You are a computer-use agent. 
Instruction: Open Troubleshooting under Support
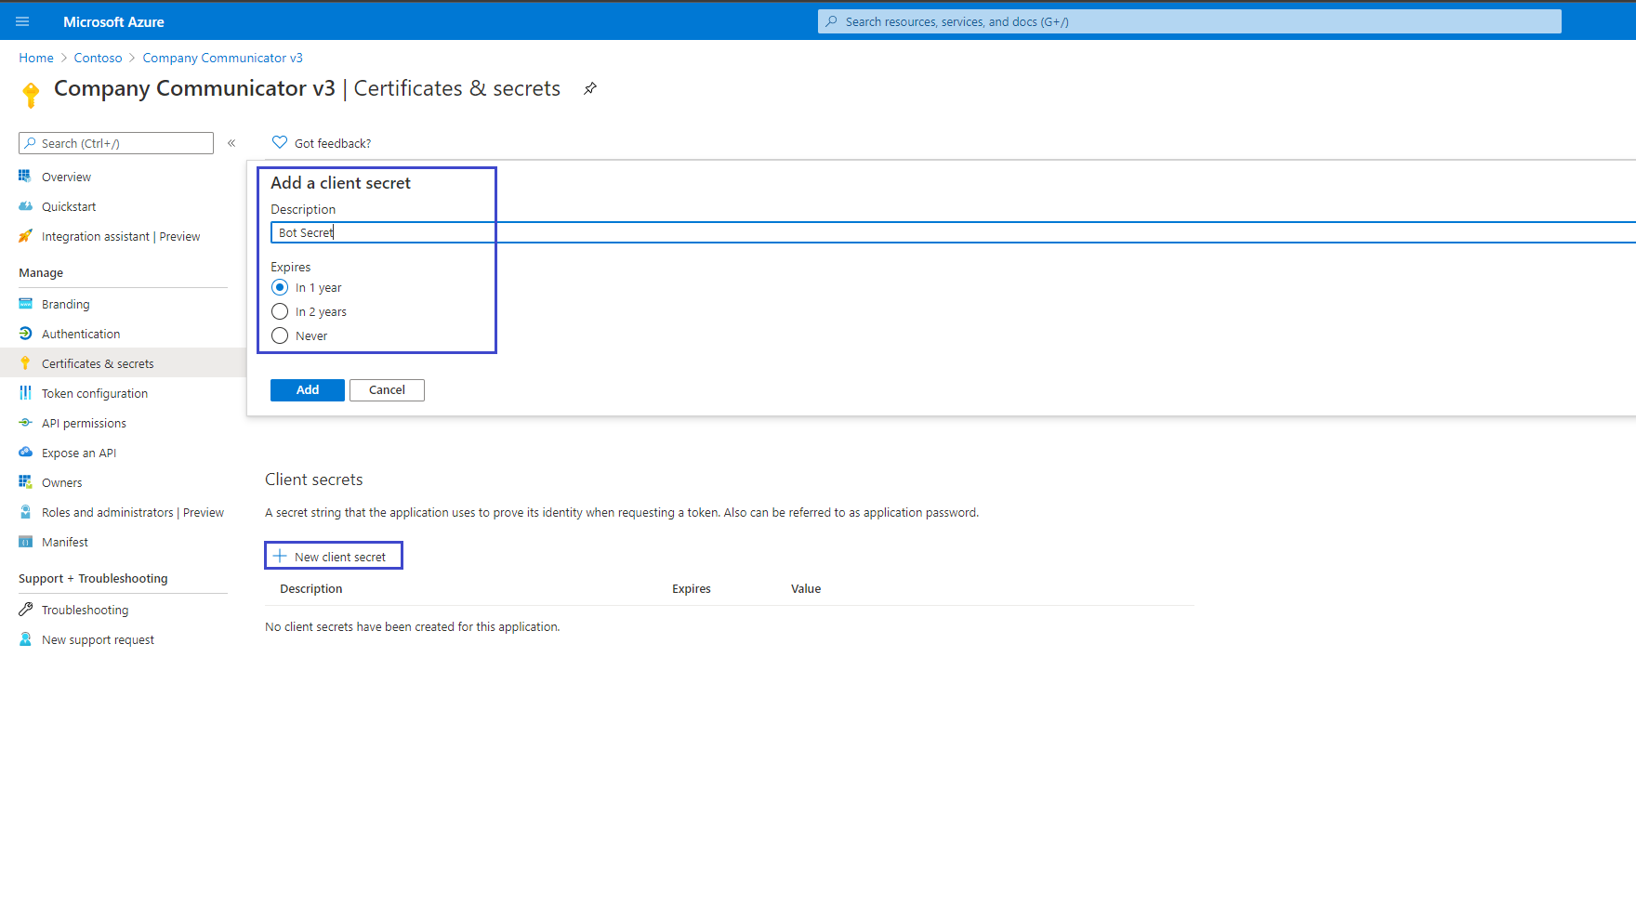[x=86, y=610]
